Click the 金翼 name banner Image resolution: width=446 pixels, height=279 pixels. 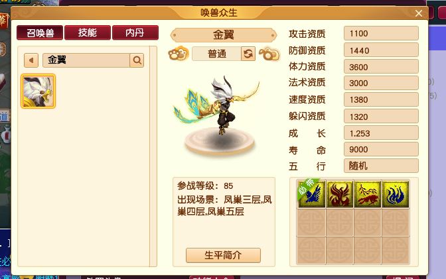(x=223, y=35)
